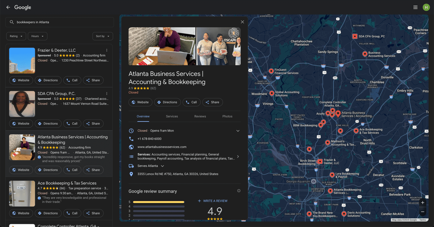
Task: Open the Terms link on the map
Action: (x=423, y=220)
